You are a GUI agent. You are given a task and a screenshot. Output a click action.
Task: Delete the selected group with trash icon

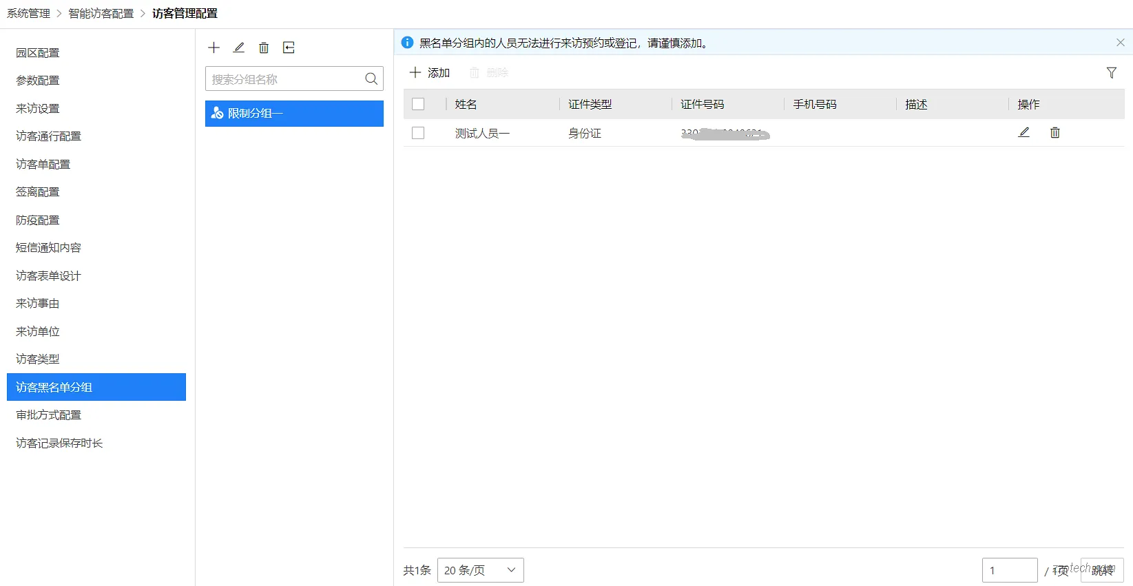pos(264,48)
